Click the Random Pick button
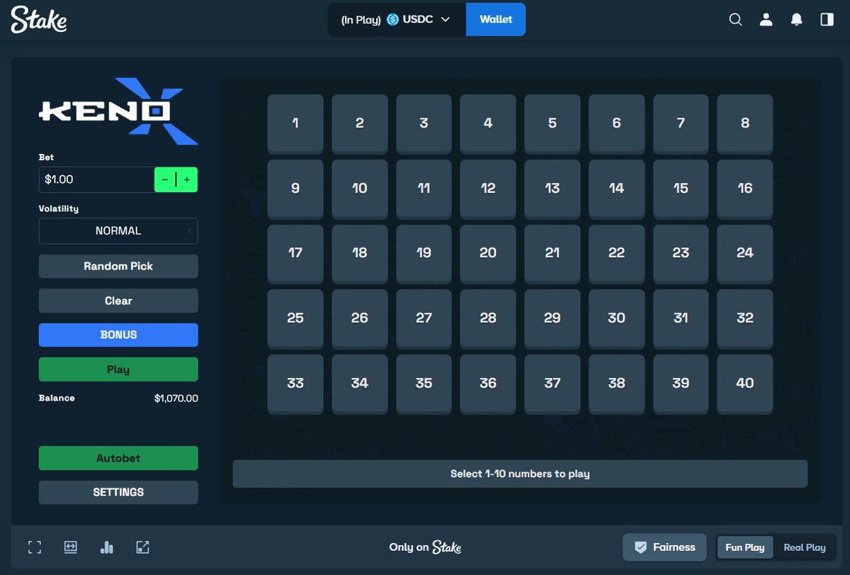 tap(118, 266)
